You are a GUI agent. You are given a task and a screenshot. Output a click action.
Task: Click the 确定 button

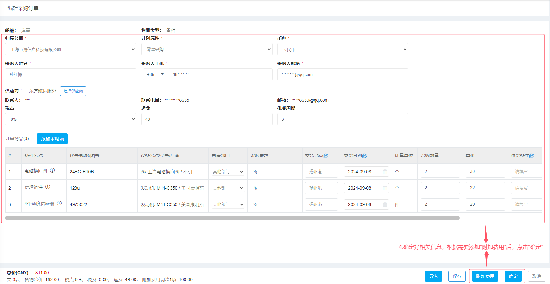pyautogui.click(x=513, y=276)
